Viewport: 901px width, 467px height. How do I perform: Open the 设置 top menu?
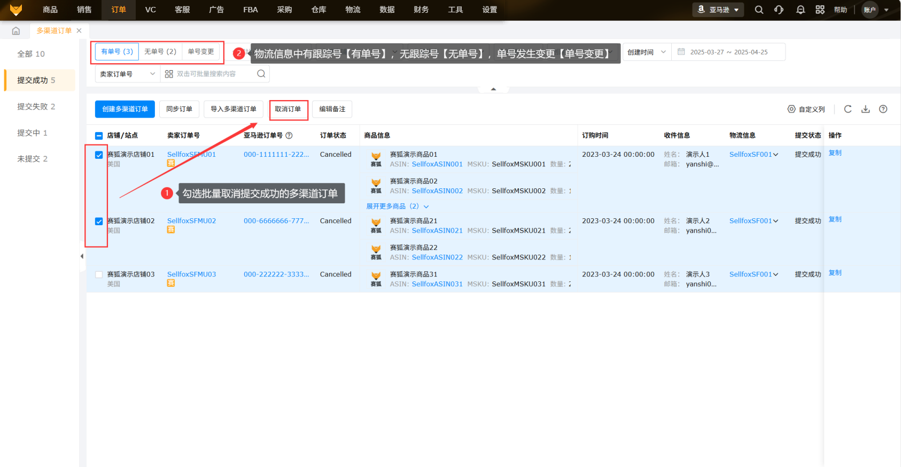pyautogui.click(x=490, y=10)
